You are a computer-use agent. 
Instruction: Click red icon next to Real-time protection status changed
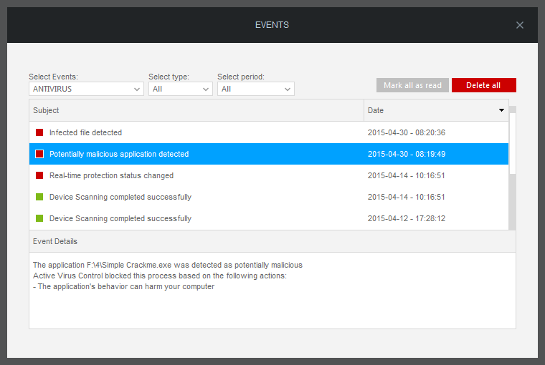39,175
